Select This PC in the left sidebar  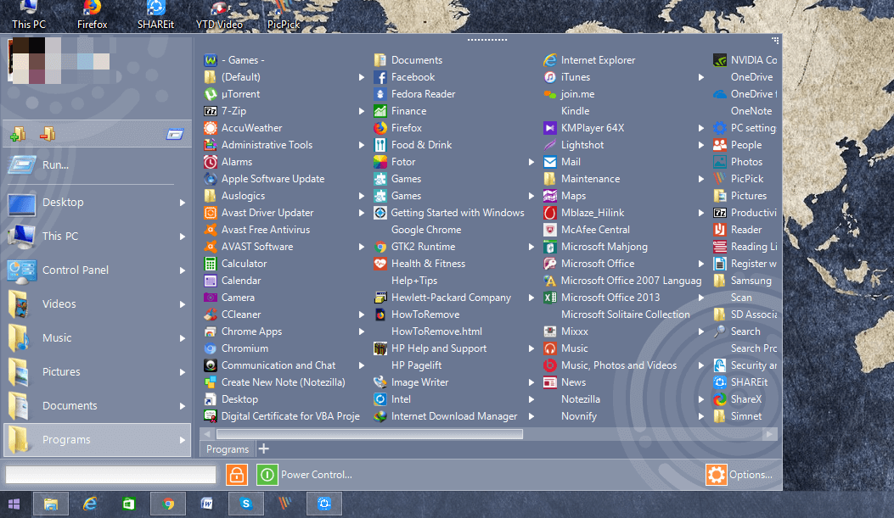pyautogui.click(x=97, y=237)
